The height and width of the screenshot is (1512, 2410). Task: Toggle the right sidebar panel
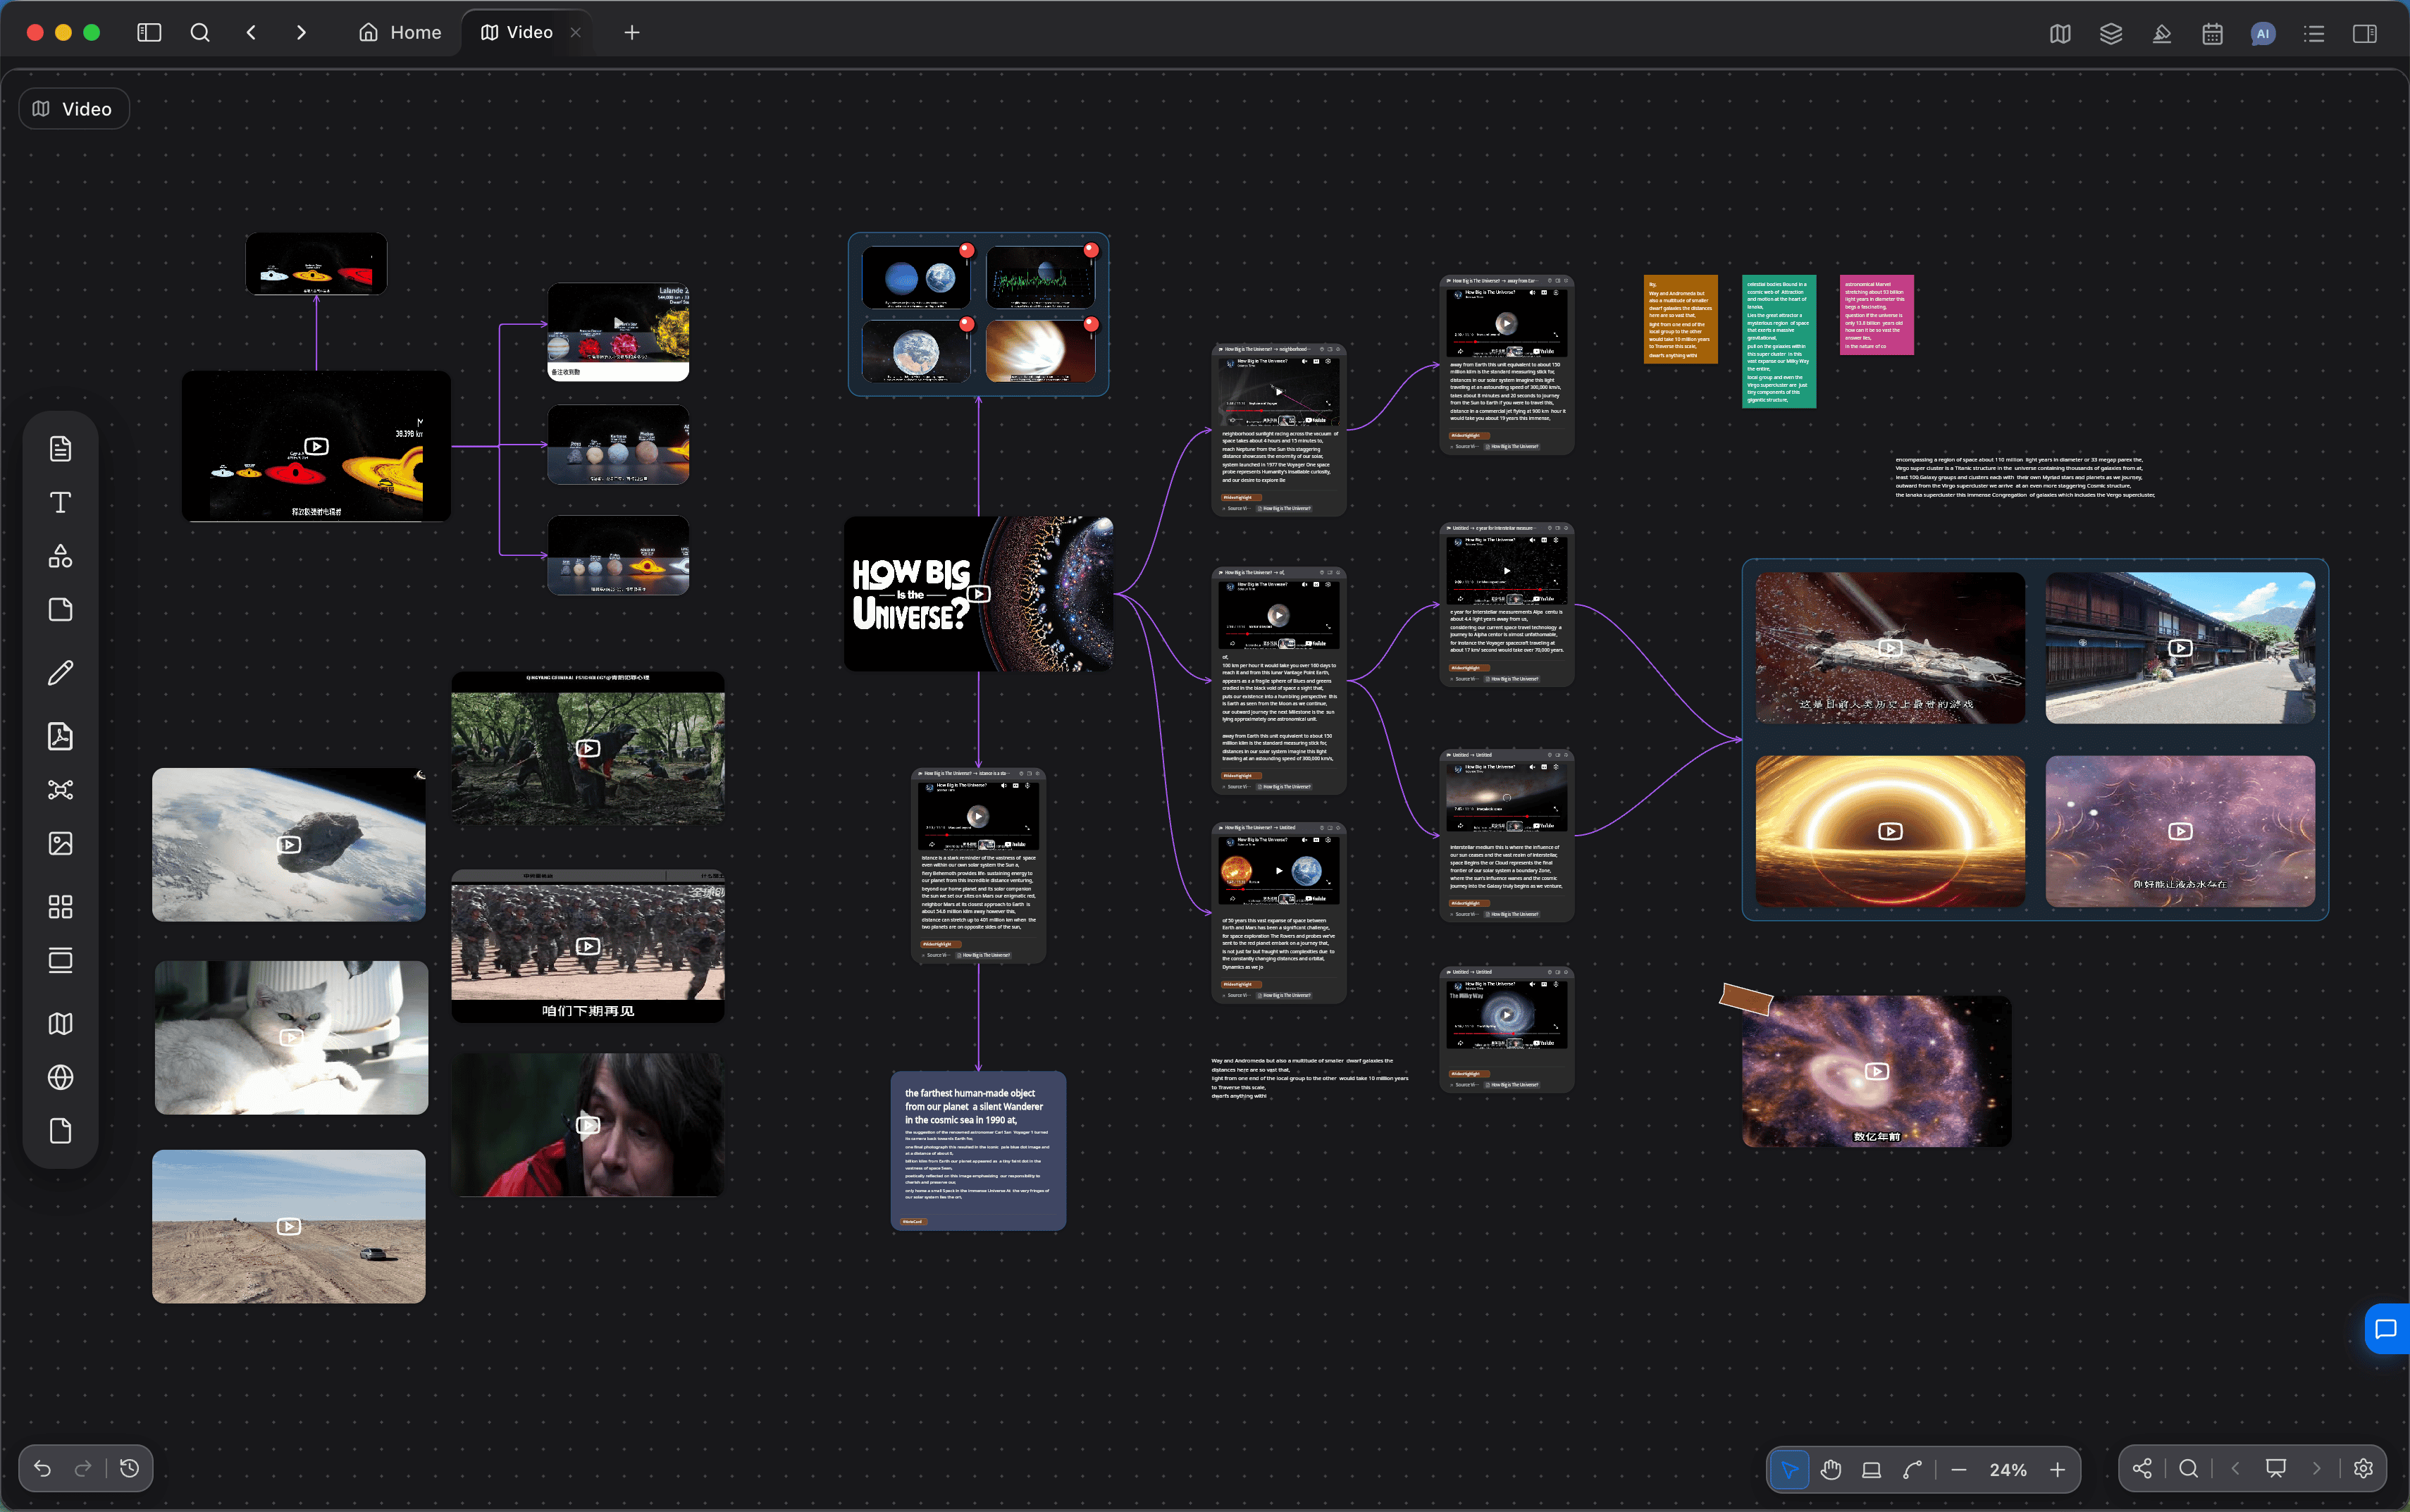(2365, 34)
